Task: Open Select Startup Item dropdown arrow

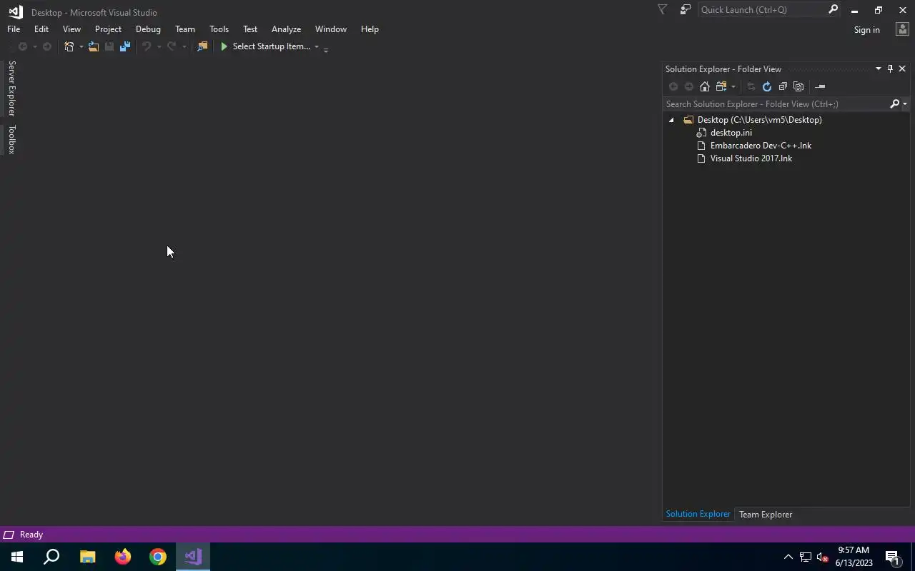Action: click(317, 47)
